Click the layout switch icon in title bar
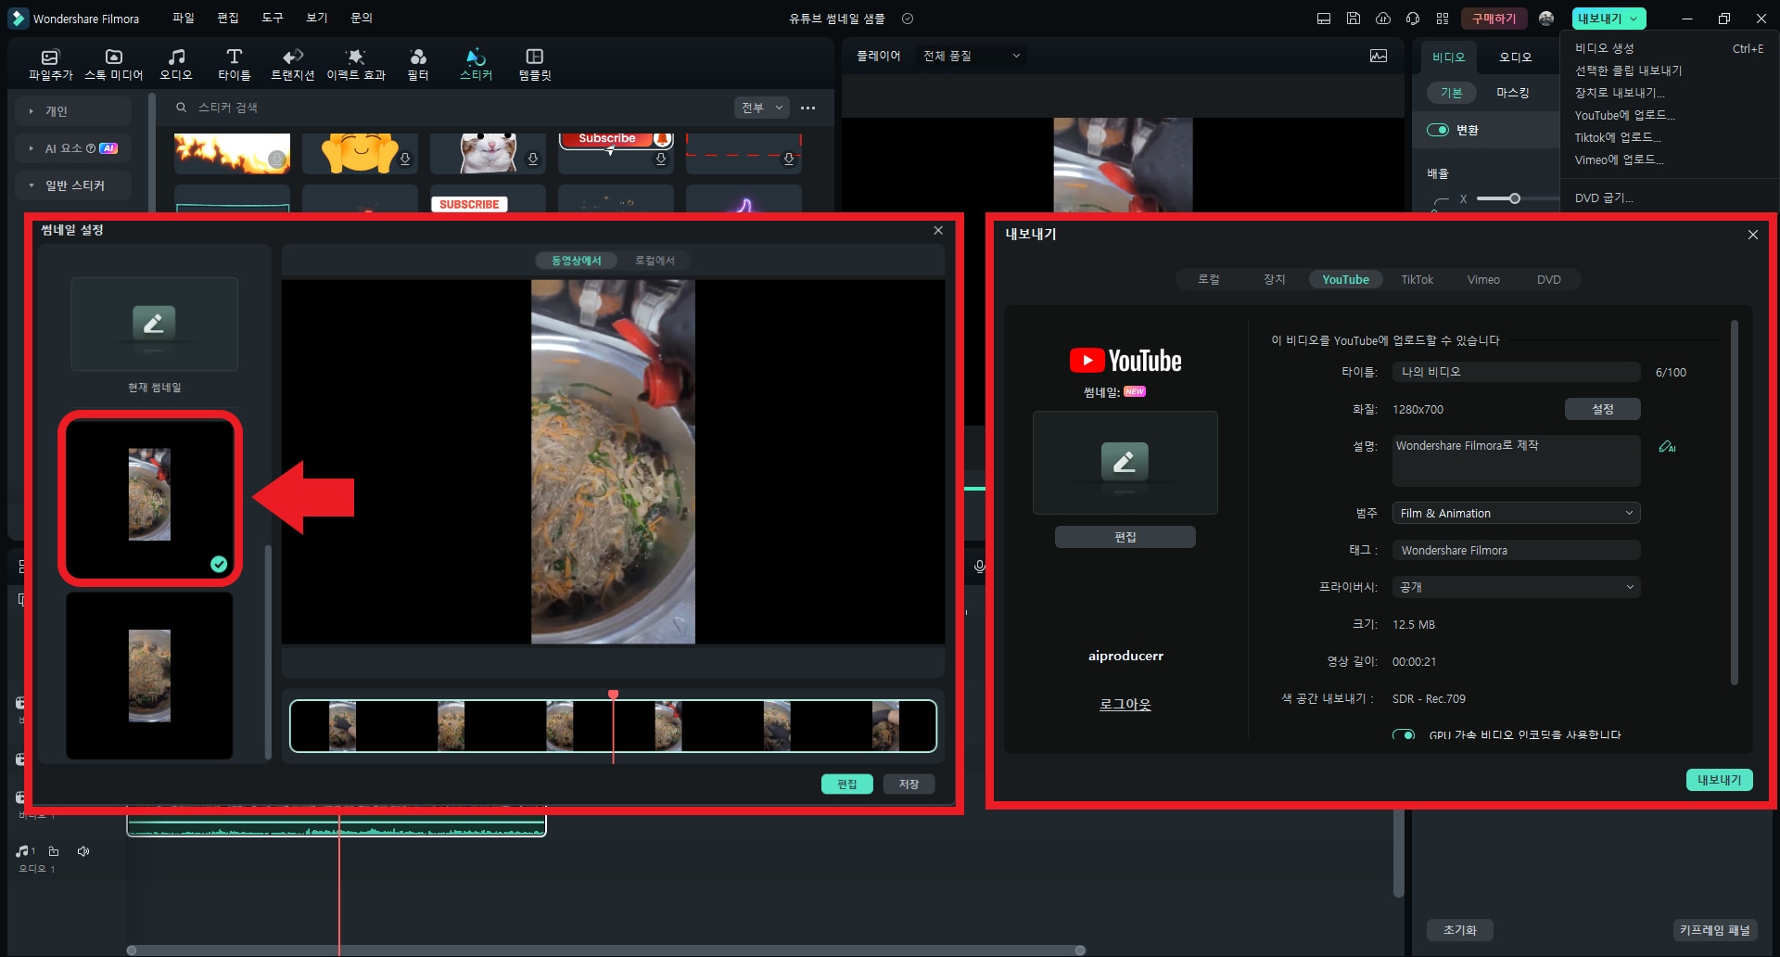Viewport: 1780px width, 957px height. point(1324,19)
